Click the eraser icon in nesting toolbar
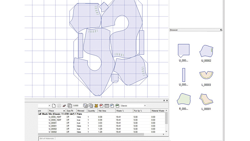The image size is (250, 141). (64, 106)
